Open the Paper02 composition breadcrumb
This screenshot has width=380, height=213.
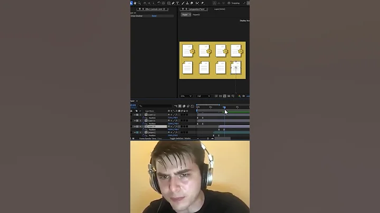(x=196, y=15)
